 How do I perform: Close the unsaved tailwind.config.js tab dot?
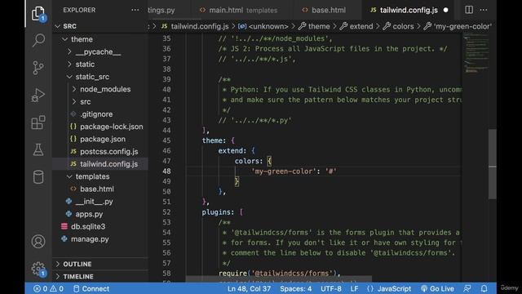pos(446,11)
